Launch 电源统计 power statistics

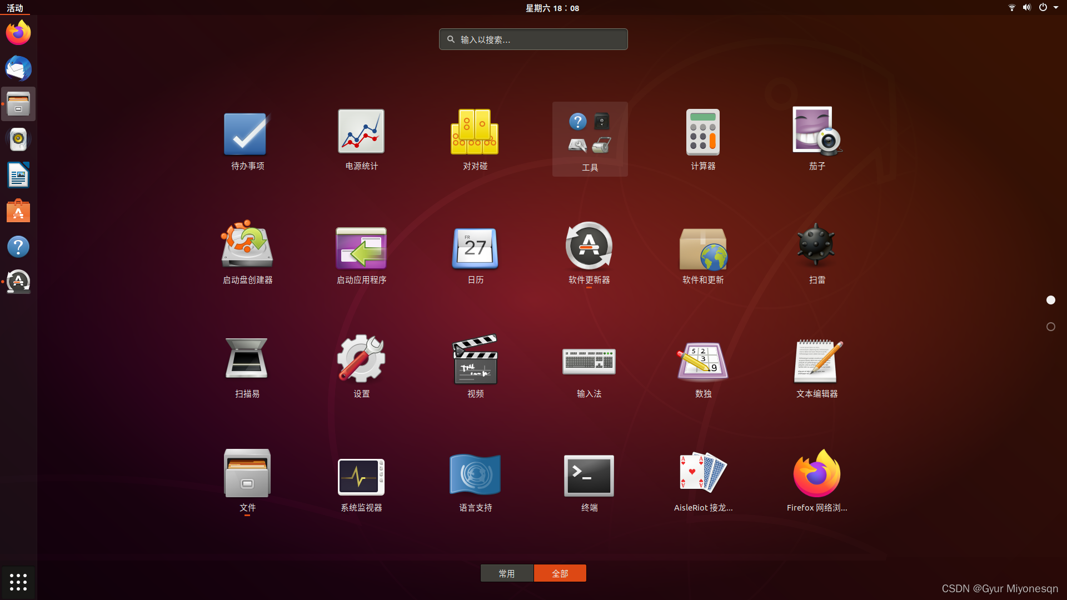pos(361,139)
